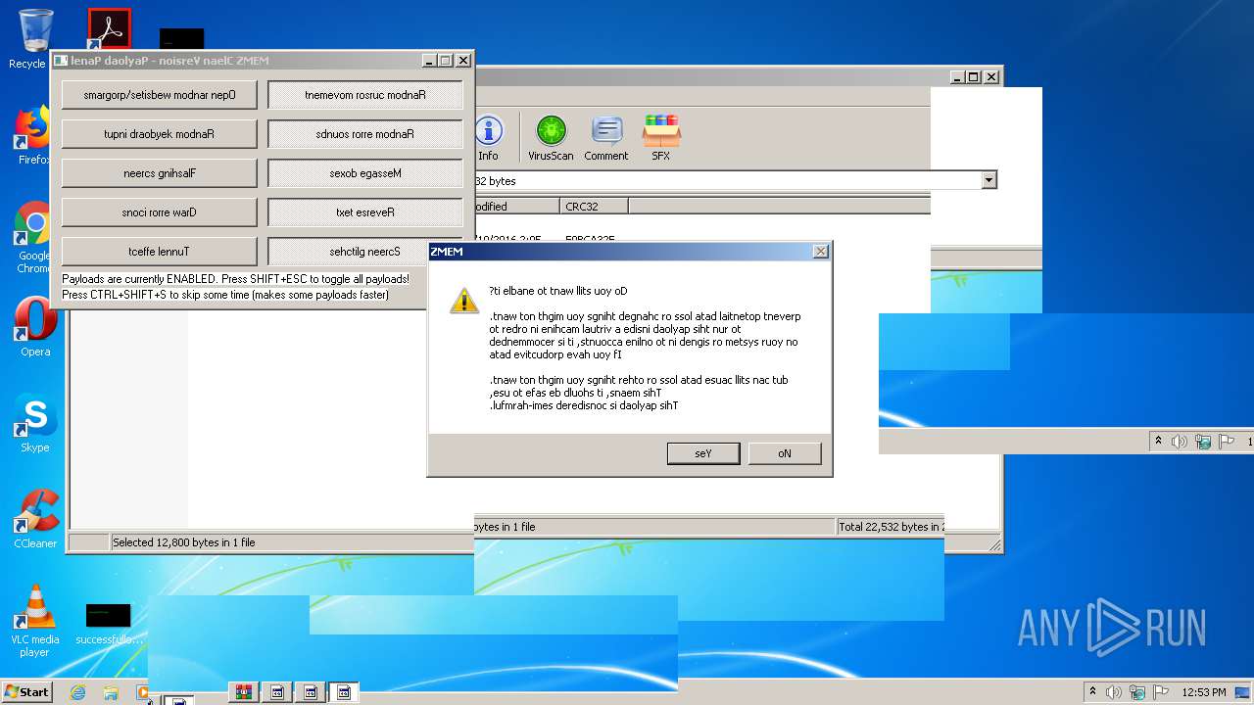Click 'Selected 12,800 bytes in 1 file' status
The width and height of the screenshot is (1254, 705).
184,542
